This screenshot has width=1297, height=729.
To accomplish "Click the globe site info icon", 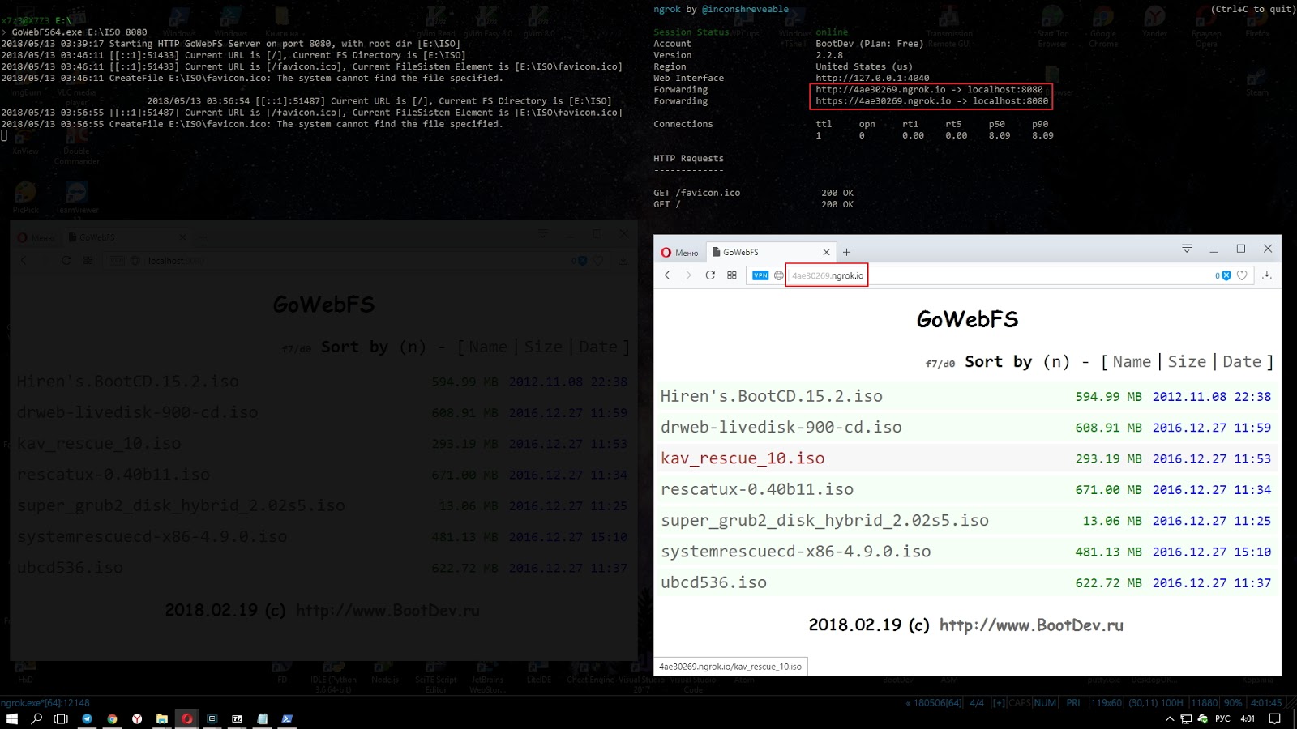I will coord(779,275).
